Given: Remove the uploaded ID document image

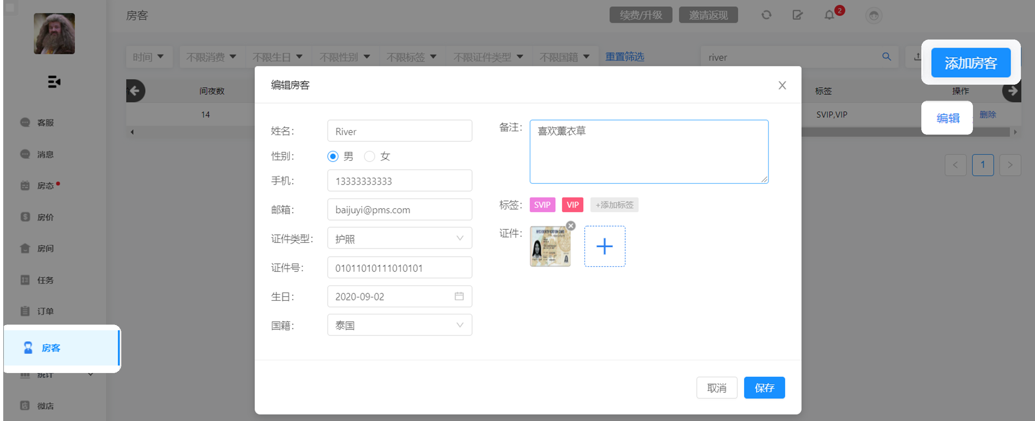Looking at the screenshot, I should [x=571, y=225].
